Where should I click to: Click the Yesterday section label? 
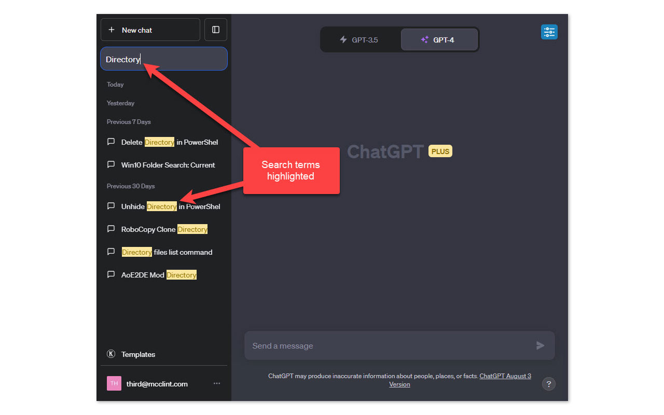[120, 103]
